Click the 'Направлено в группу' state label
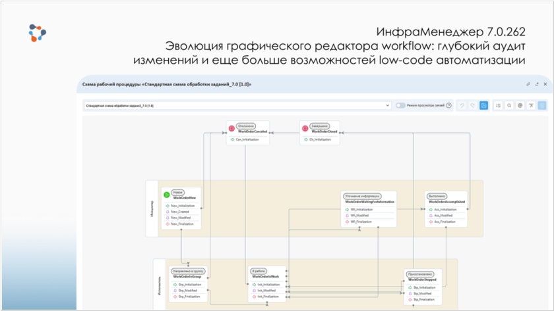Screen dimensions: 554x311 (188, 271)
